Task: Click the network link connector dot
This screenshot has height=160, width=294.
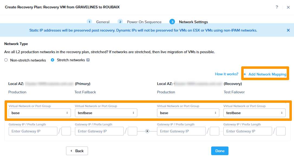Action: pyautogui.click(x=147, y=131)
